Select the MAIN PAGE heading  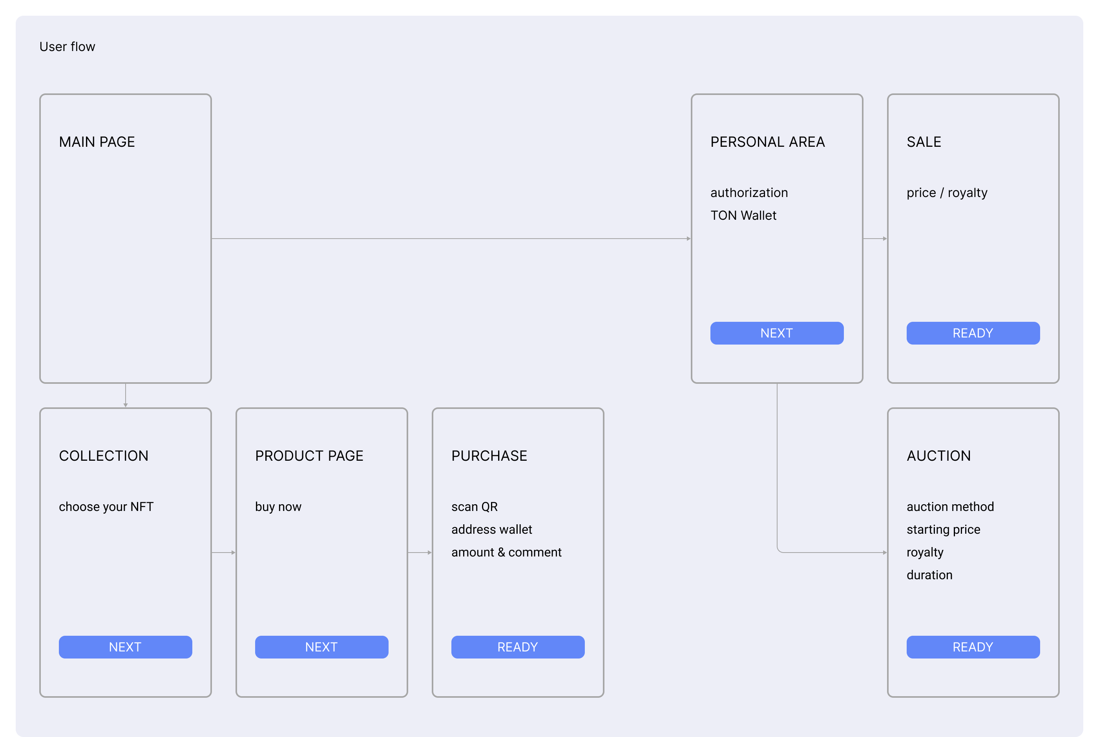97,142
